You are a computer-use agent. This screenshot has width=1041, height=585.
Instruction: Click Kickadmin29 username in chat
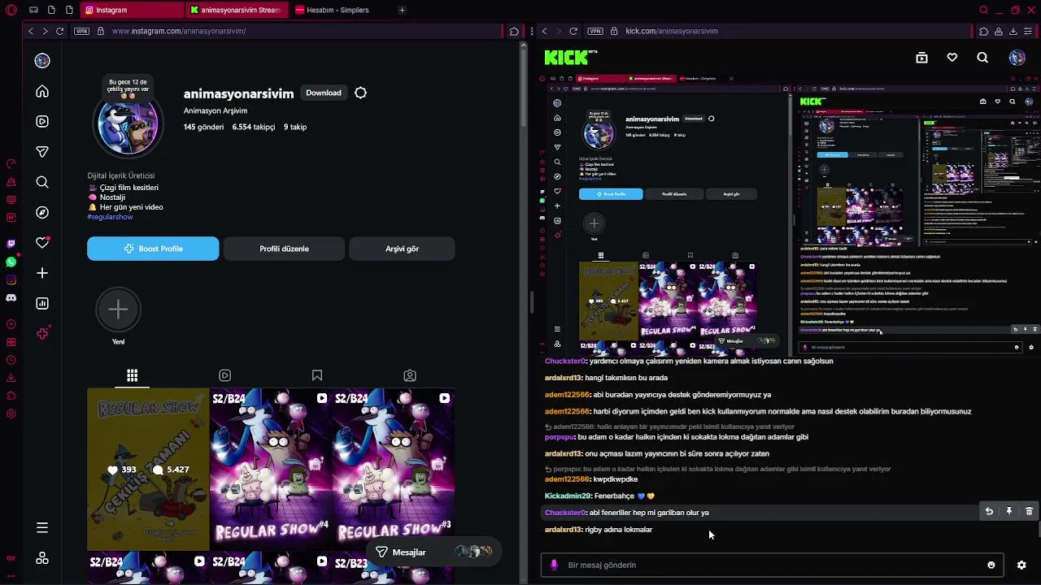(x=568, y=496)
